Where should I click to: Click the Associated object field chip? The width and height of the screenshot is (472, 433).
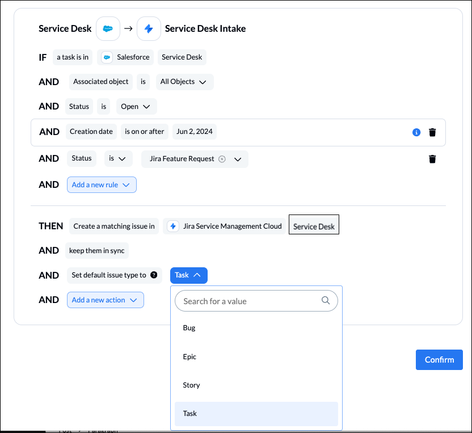click(101, 82)
